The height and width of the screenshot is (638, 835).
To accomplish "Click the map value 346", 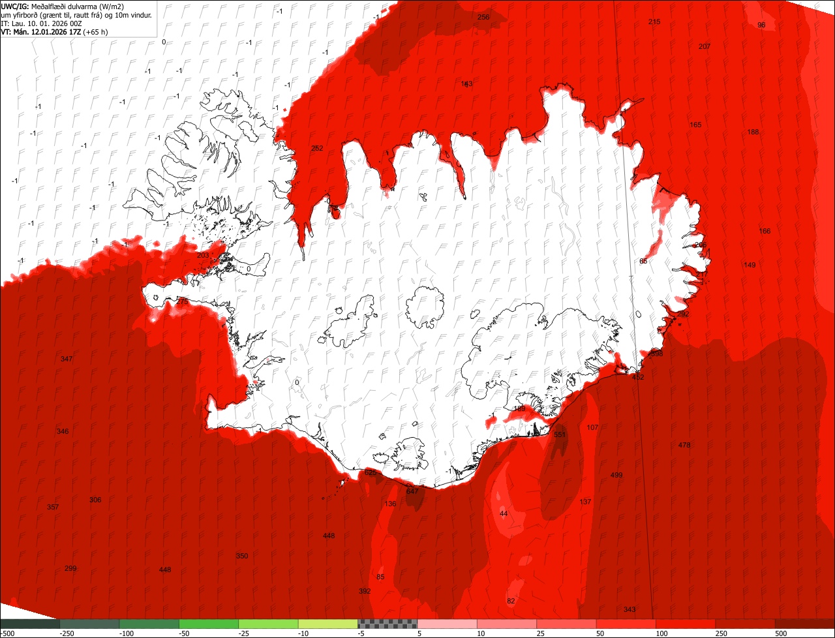I will tap(63, 431).
